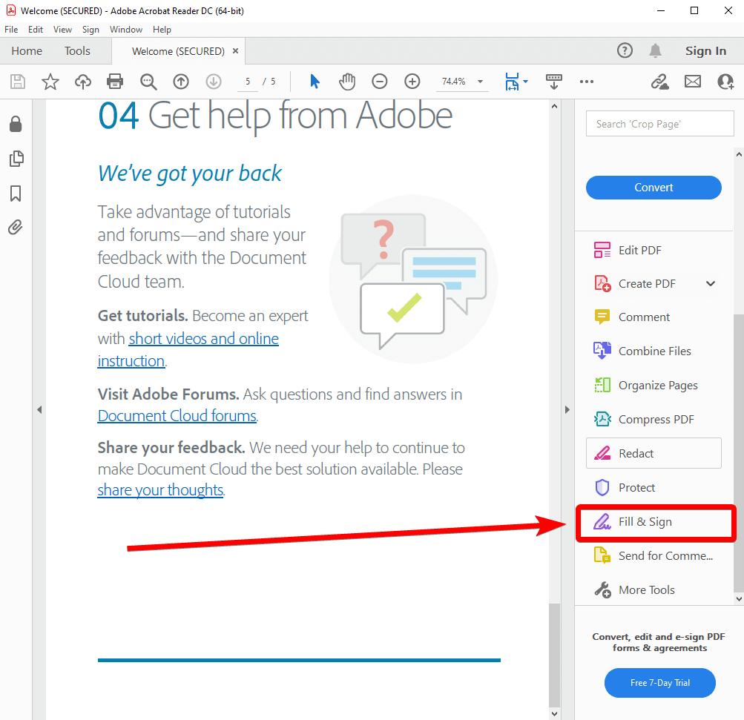Viewport: 744px width, 720px height.
Task: Choose the Selection arrow tool
Action: [315, 82]
